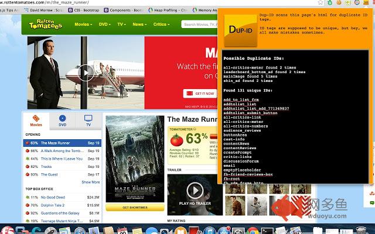Open the App Store from the dock
The height and width of the screenshot is (234, 375).
coord(224,231)
